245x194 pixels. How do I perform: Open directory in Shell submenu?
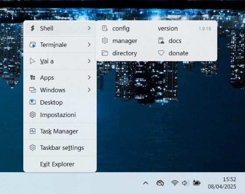pyautogui.click(x=125, y=53)
